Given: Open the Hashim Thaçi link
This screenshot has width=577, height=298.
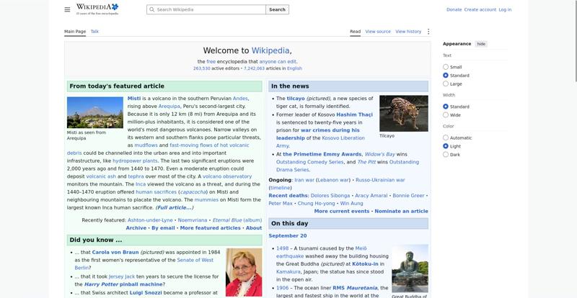Looking at the screenshot, I should click(354, 114).
